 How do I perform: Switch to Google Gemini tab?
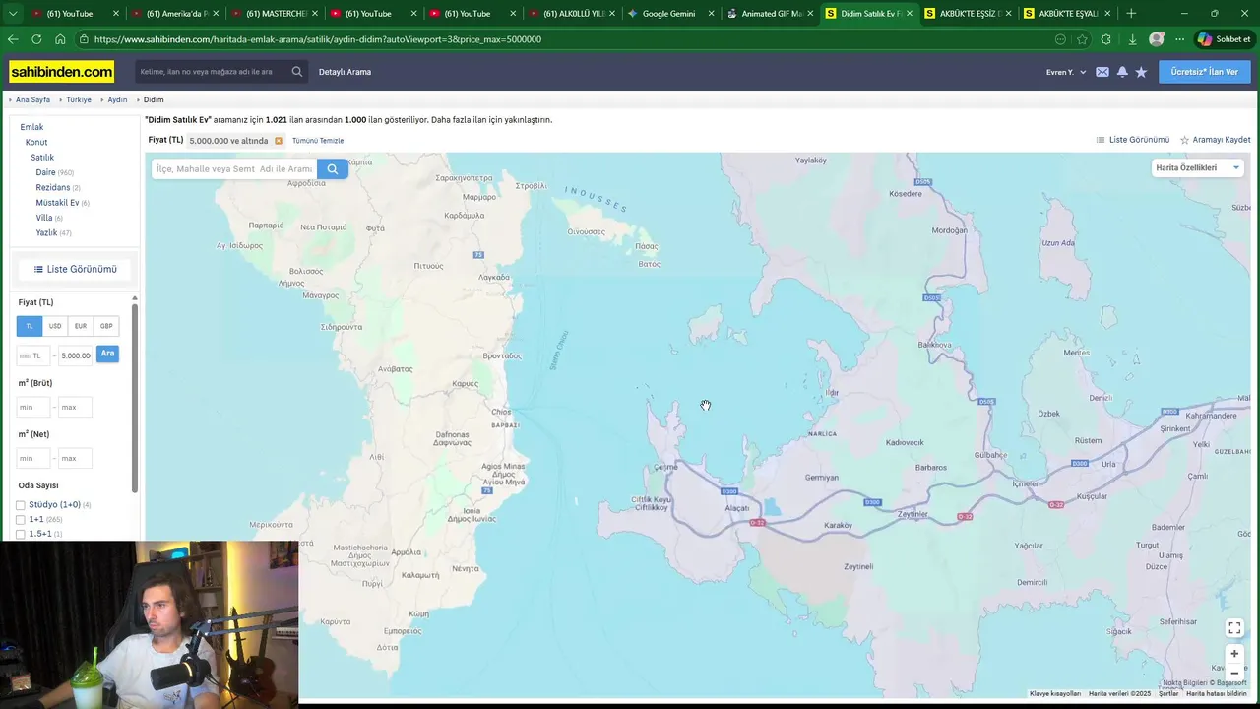(669, 13)
